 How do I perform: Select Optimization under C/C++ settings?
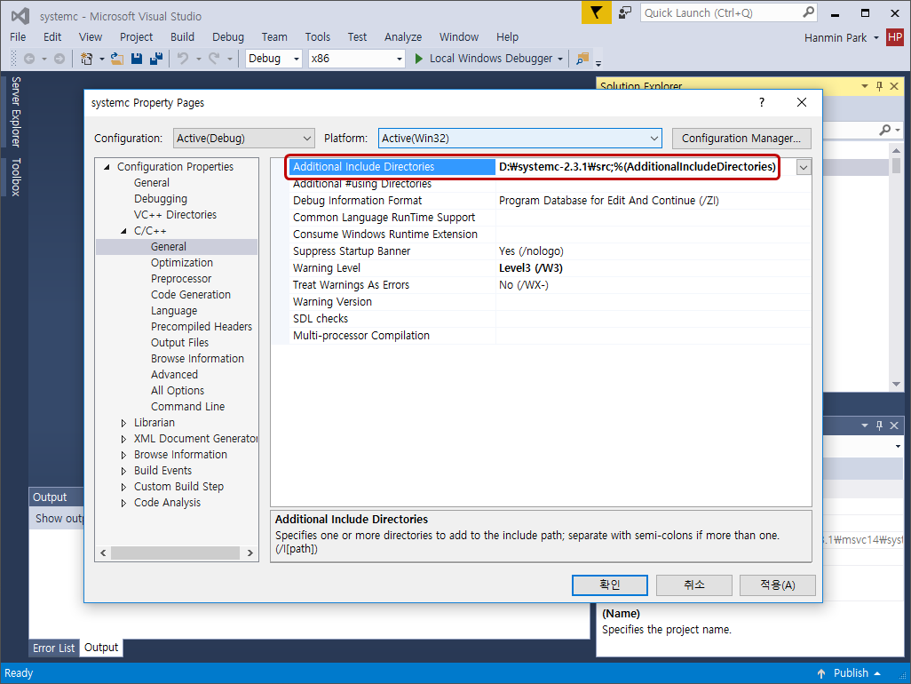pos(182,262)
